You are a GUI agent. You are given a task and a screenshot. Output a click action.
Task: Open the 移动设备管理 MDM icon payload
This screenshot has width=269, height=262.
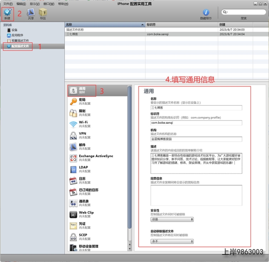pyautogui.click(x=73, y=248)
